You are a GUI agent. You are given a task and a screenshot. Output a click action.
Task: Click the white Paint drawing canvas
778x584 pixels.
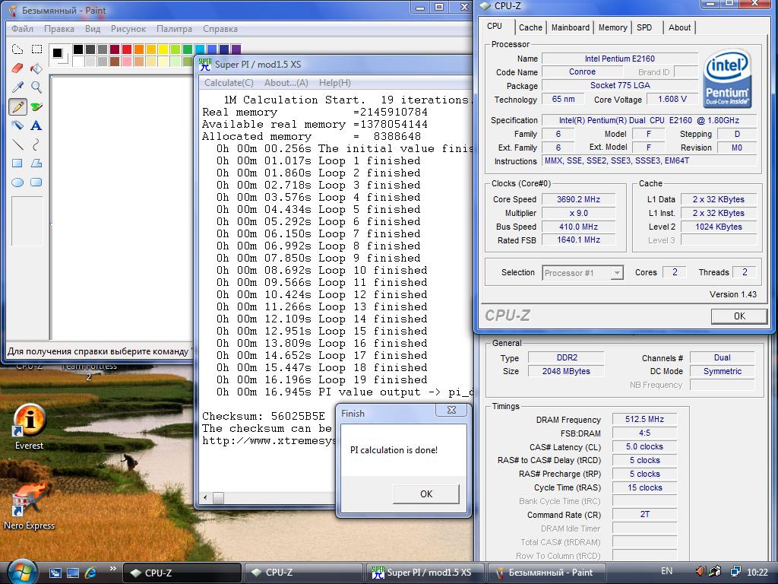click(122, 208)
